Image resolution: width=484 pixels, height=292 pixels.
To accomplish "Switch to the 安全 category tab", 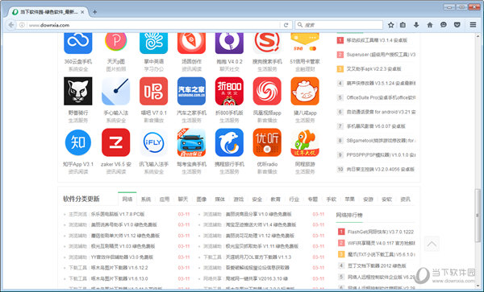I will (257, 199).
